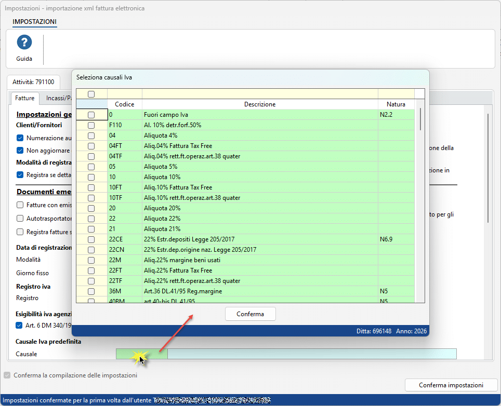Check the Aliquota 22% row checkbox
501x406 pixels.
coord(91,219)
